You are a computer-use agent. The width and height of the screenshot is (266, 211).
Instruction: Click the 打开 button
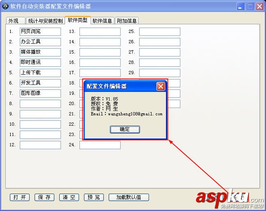pyautogui.click(x=20, y=197)
